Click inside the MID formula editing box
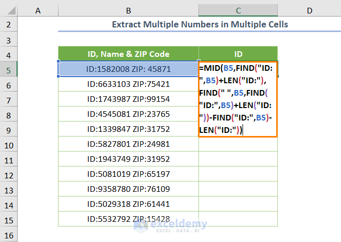 238,99
